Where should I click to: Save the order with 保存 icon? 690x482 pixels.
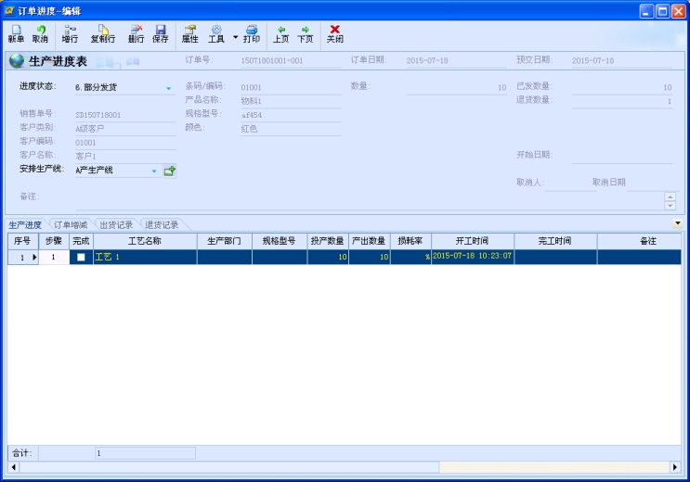pos(161,33)
